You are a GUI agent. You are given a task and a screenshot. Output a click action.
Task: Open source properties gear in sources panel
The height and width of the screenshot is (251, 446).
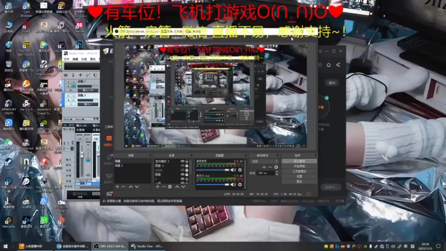(170, 187)
